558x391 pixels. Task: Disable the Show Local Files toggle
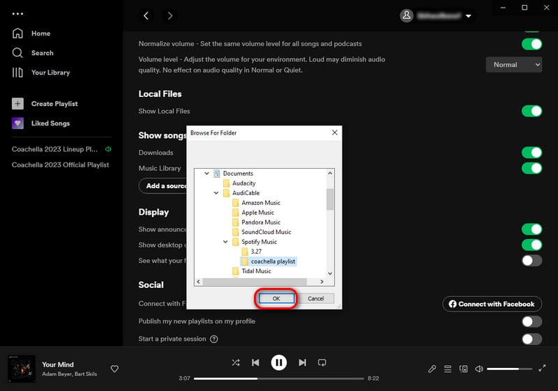coord(531,112)
